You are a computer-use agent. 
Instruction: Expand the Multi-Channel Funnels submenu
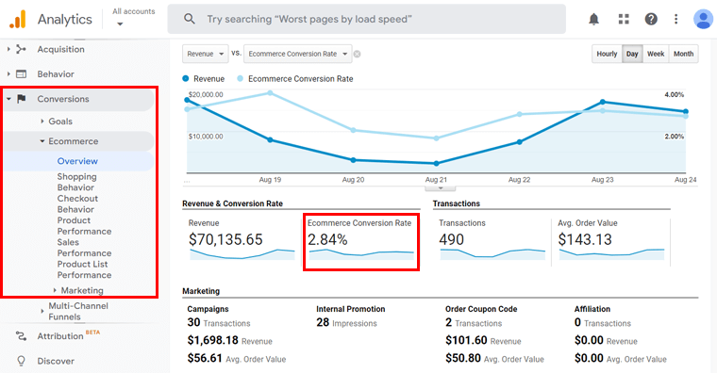pyautogui.click(x=42, y=312)
